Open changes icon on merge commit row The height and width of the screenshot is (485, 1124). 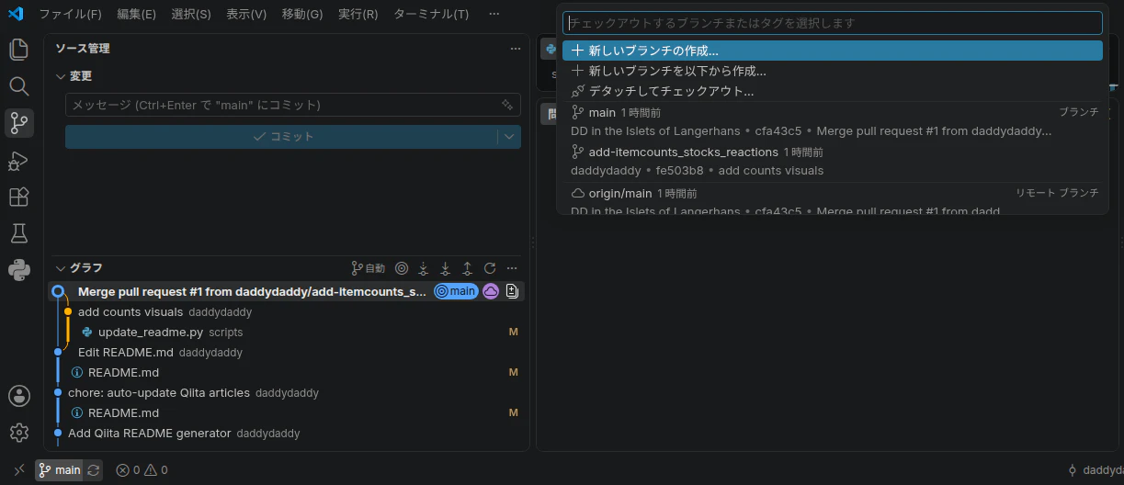(513, 291)
